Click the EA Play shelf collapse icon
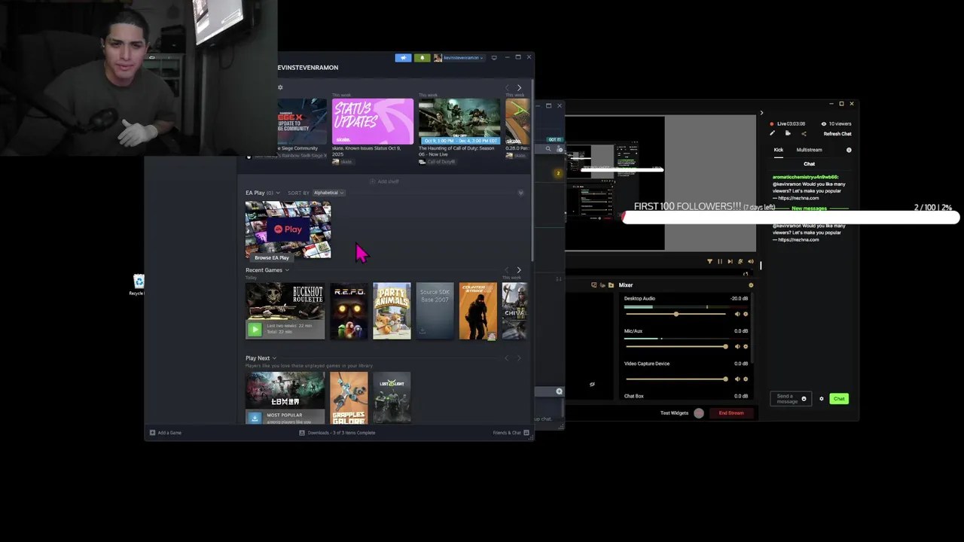Image resolution: width=964 pixels, height=542 pixels. point(520,193)
